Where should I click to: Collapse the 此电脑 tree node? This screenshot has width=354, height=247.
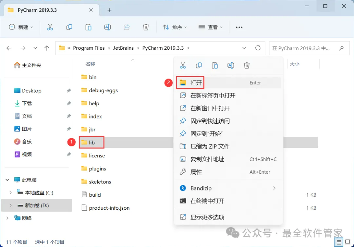click(x=7, y=180)
